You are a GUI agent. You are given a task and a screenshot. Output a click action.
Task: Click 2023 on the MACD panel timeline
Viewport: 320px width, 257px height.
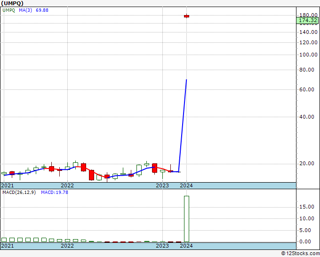pos(162,246)
